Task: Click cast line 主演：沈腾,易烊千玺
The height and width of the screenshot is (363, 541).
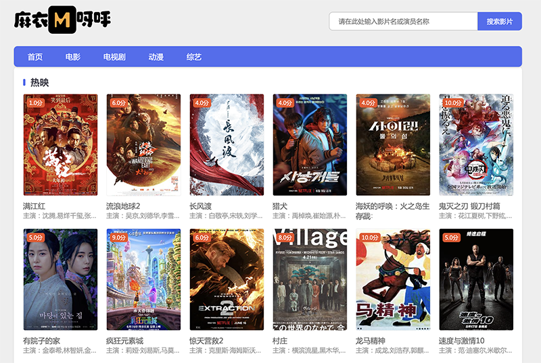Action: coord(60,216)
